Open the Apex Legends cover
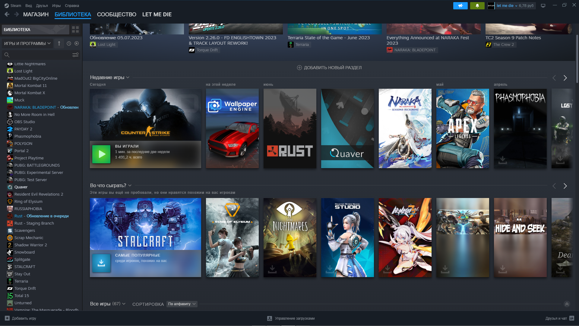The image size is (579, 326). pos(463,128)
